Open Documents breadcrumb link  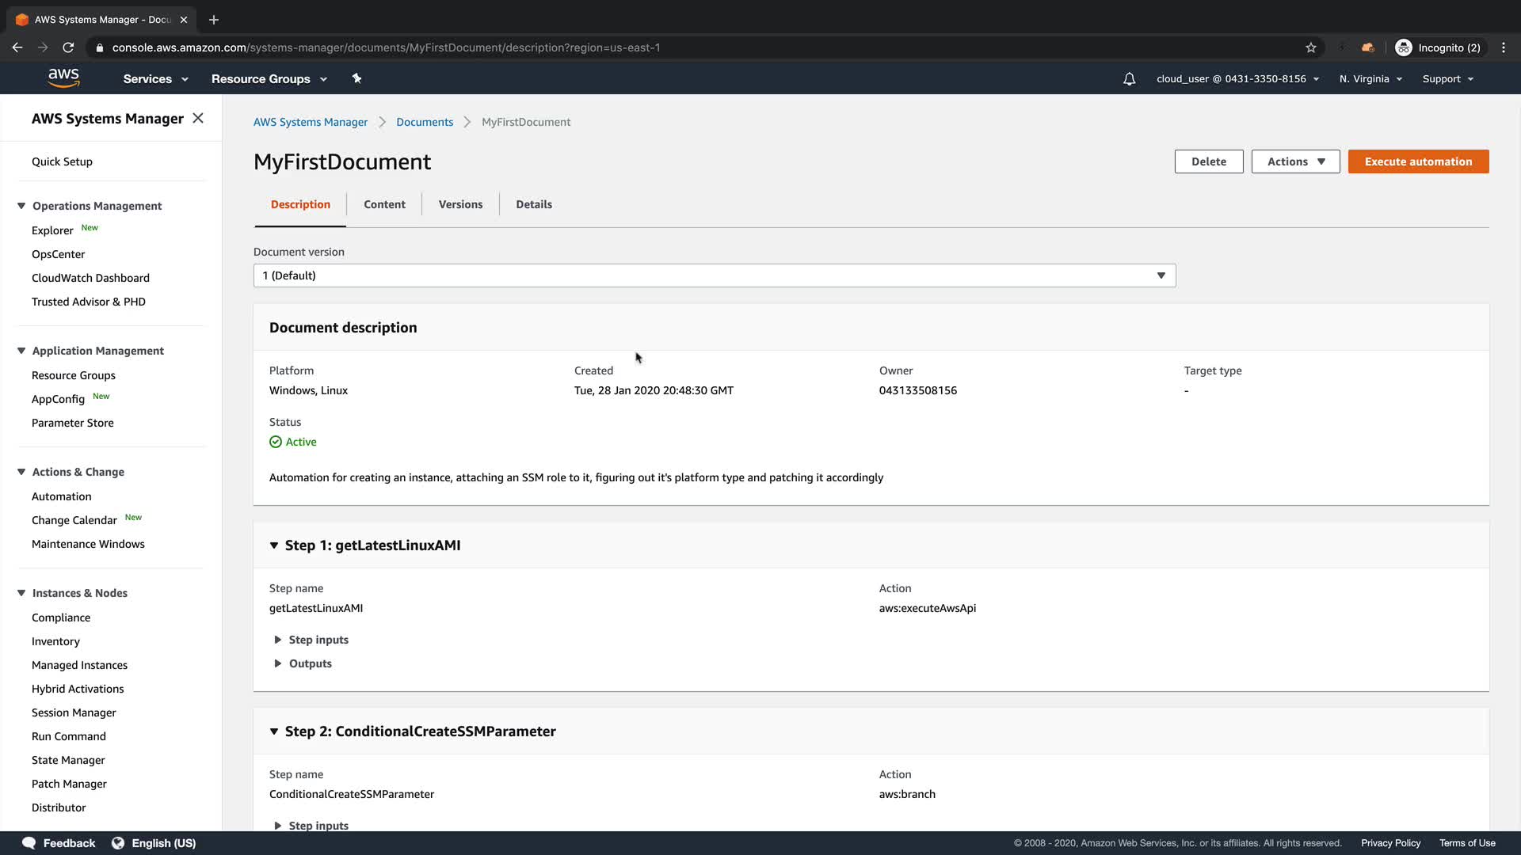coord(425,122)
